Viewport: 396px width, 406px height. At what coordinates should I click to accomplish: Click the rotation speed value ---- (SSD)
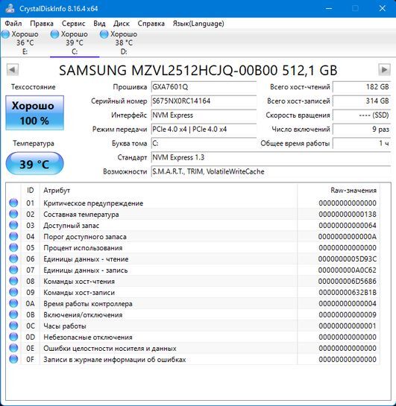tap(362, 115)
